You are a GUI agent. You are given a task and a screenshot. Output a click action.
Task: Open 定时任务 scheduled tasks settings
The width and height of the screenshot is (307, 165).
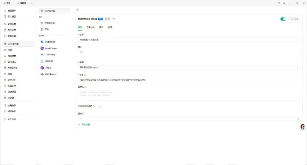tap(19, 80)
